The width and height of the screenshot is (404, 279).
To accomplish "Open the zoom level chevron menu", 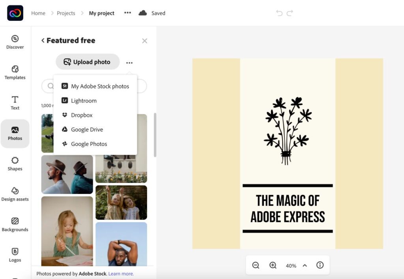I will [305, 265].
